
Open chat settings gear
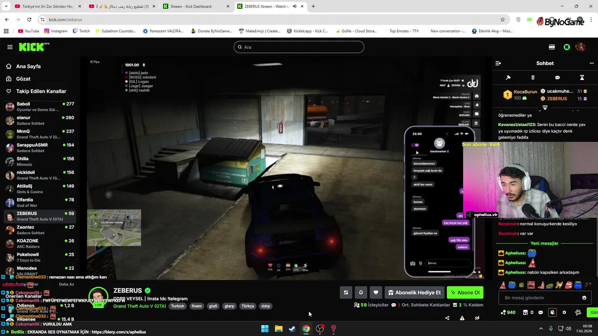coord(564,313)
